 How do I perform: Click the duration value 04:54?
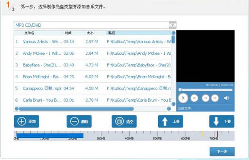point(68,88)
